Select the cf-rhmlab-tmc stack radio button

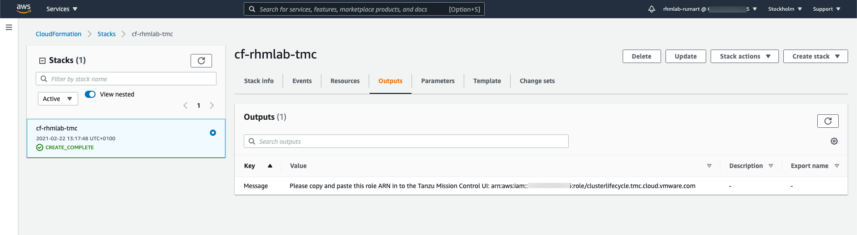point(213,133)
